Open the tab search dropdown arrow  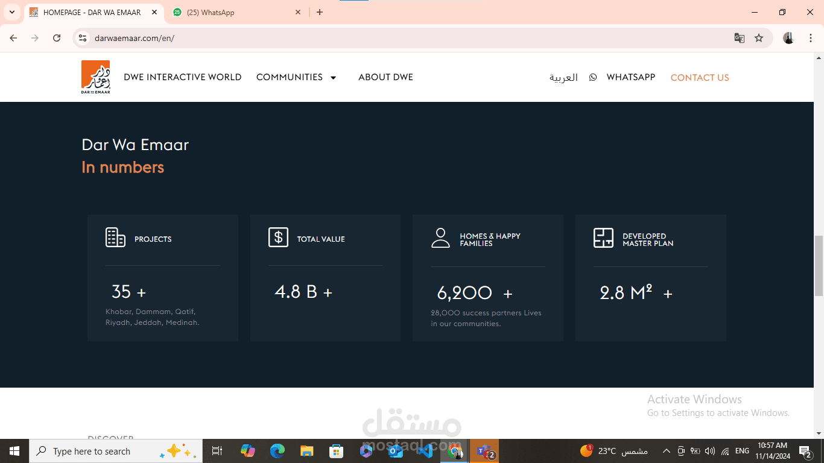click(x=11, y=12)
